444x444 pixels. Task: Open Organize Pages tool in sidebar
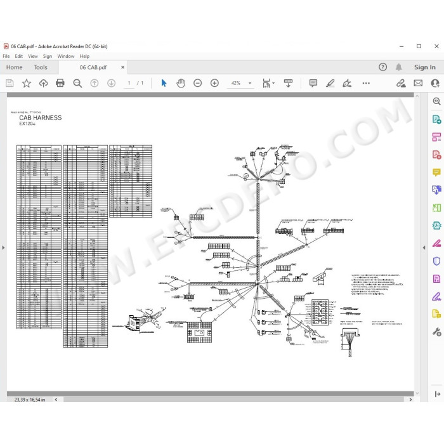(x=436, y=137)
